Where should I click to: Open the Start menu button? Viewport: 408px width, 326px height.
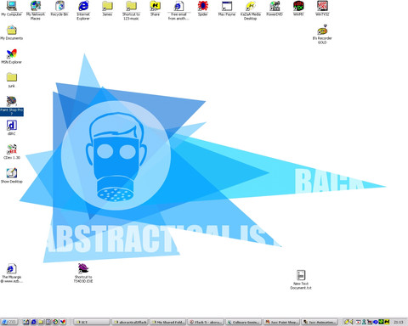coord(9,322)
